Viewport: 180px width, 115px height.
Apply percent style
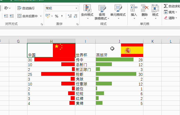56,16
